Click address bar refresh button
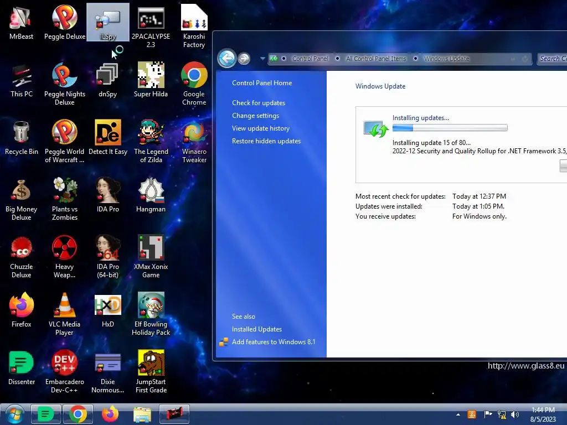 tap(525, 59)
